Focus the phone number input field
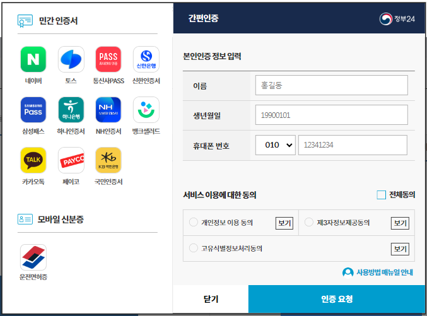 click(x=353, y=145)
